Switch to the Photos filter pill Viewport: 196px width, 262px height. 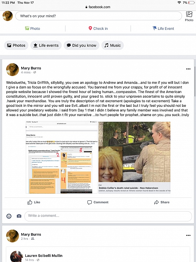point(16,45)
